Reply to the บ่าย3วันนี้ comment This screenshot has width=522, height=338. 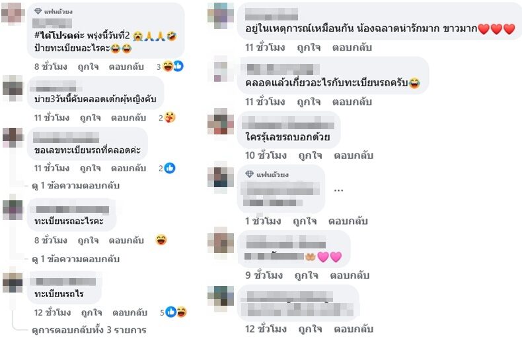click(x=128, y=117)
